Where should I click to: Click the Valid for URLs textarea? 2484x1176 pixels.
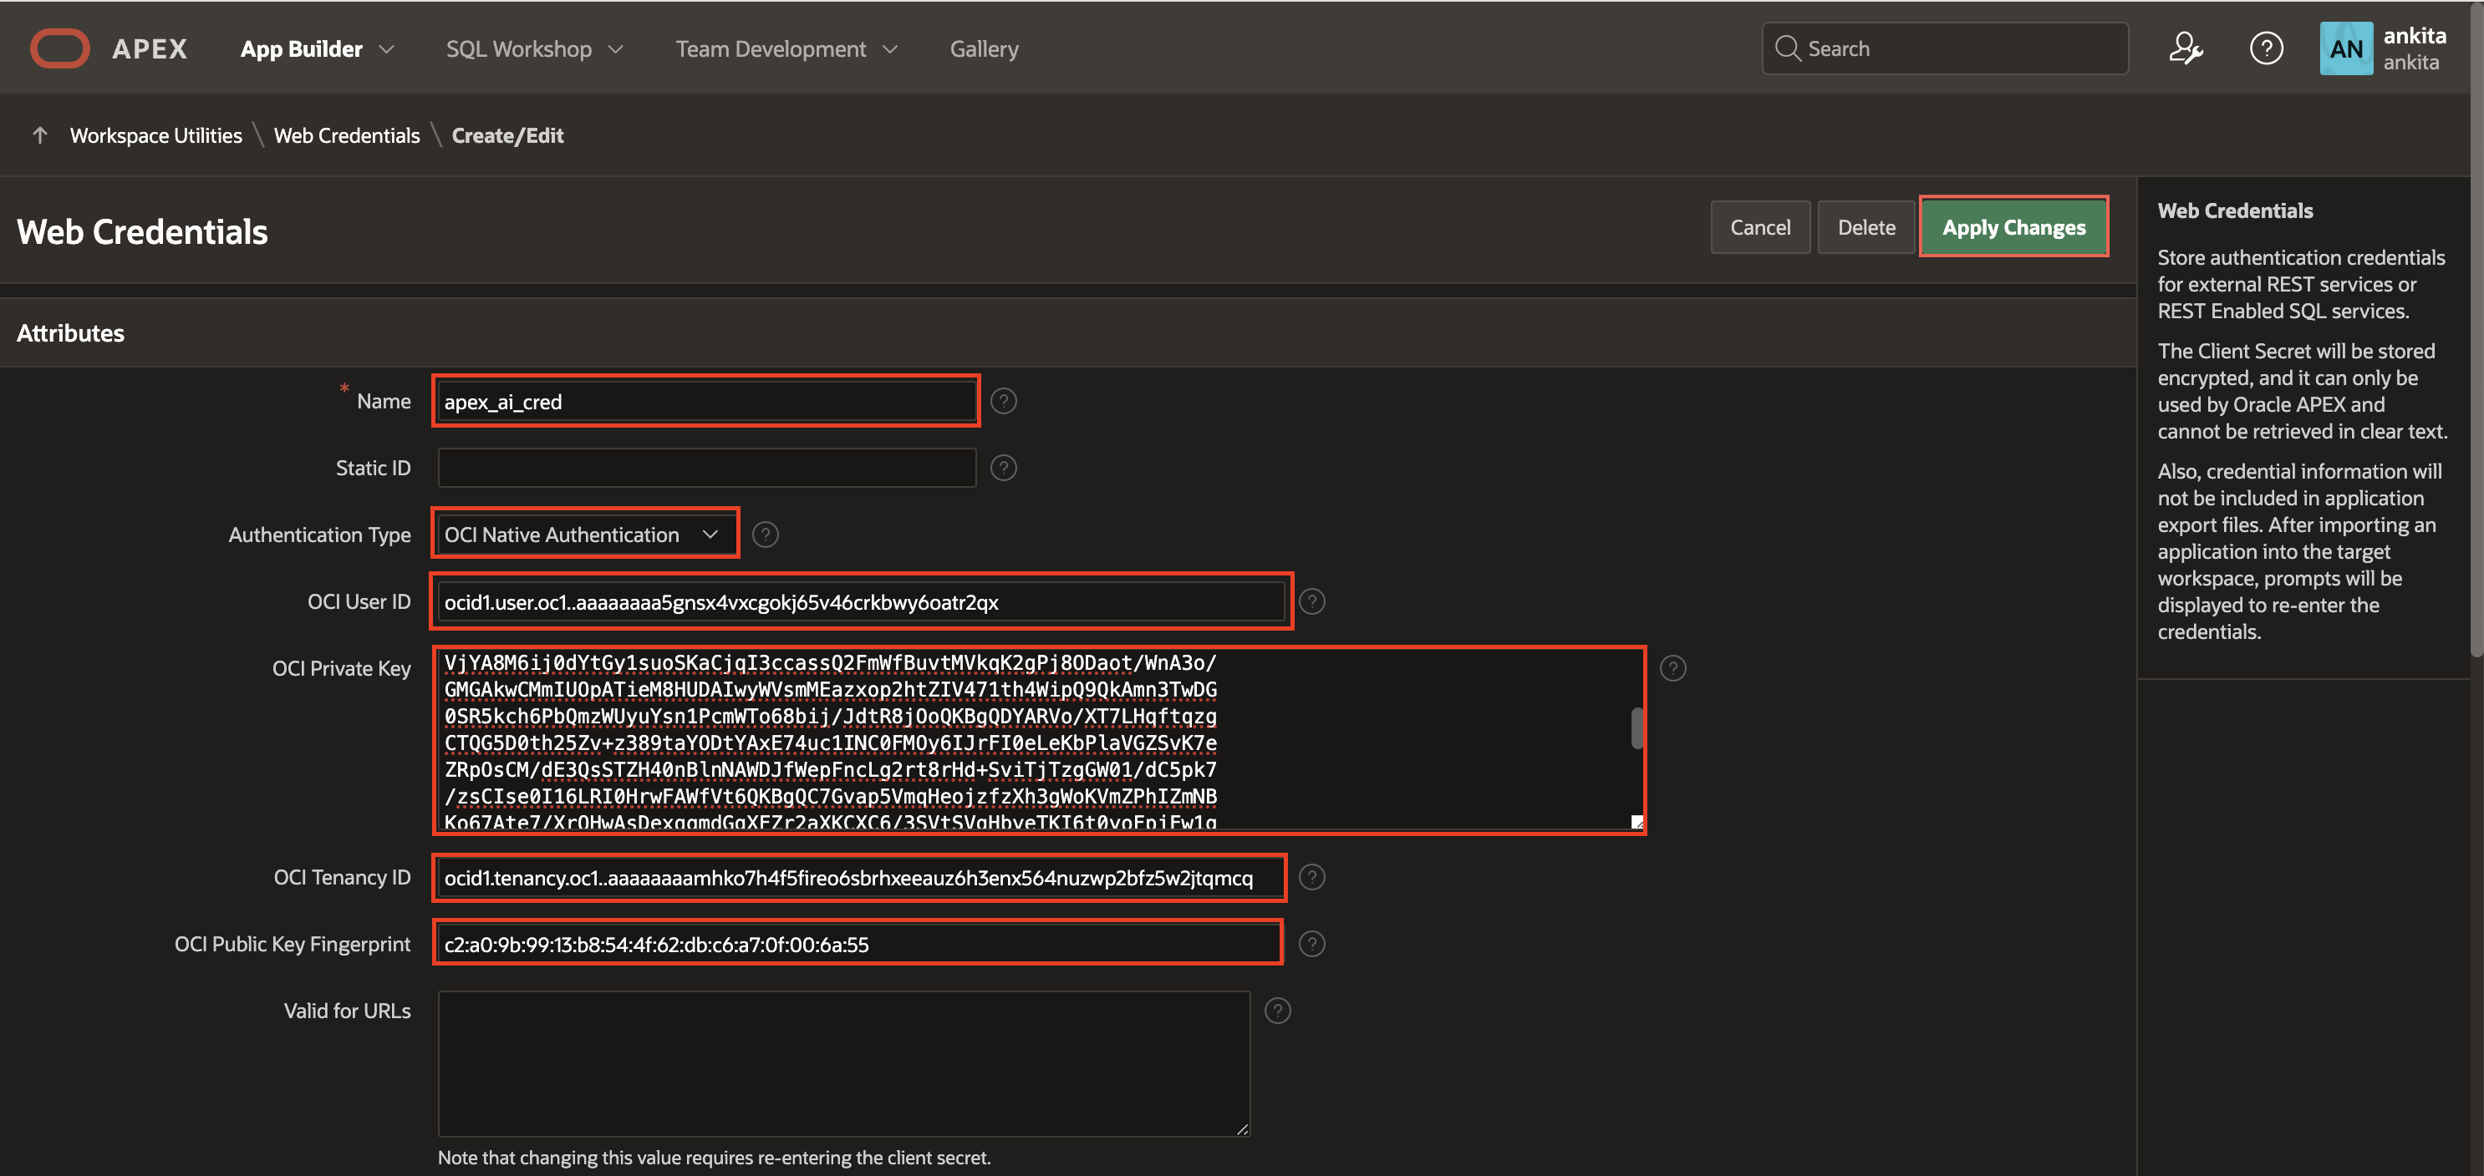tap(842, 1063)
